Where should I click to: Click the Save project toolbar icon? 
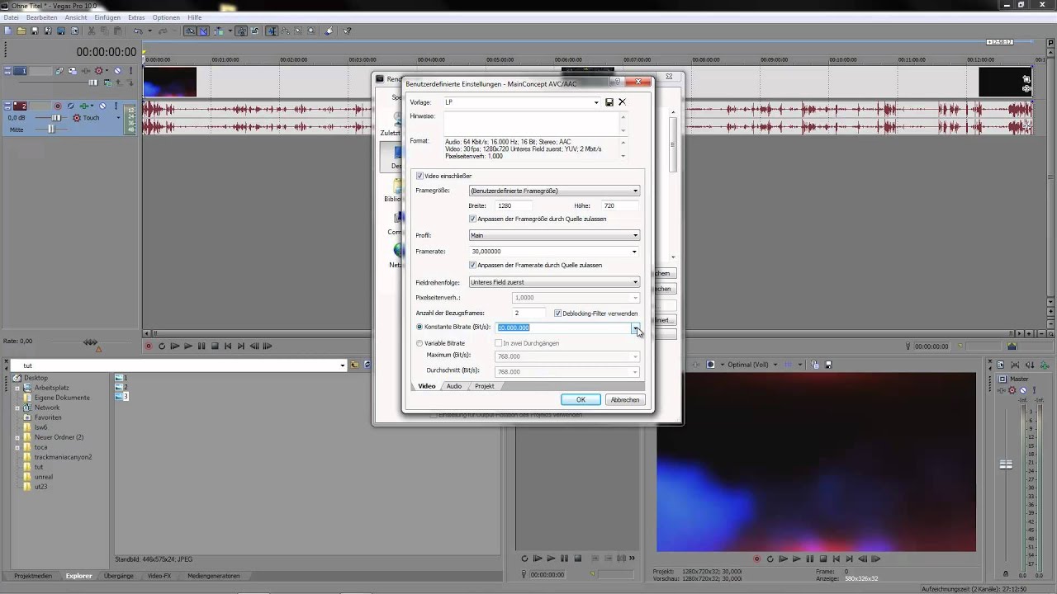(x=35, y=31)
